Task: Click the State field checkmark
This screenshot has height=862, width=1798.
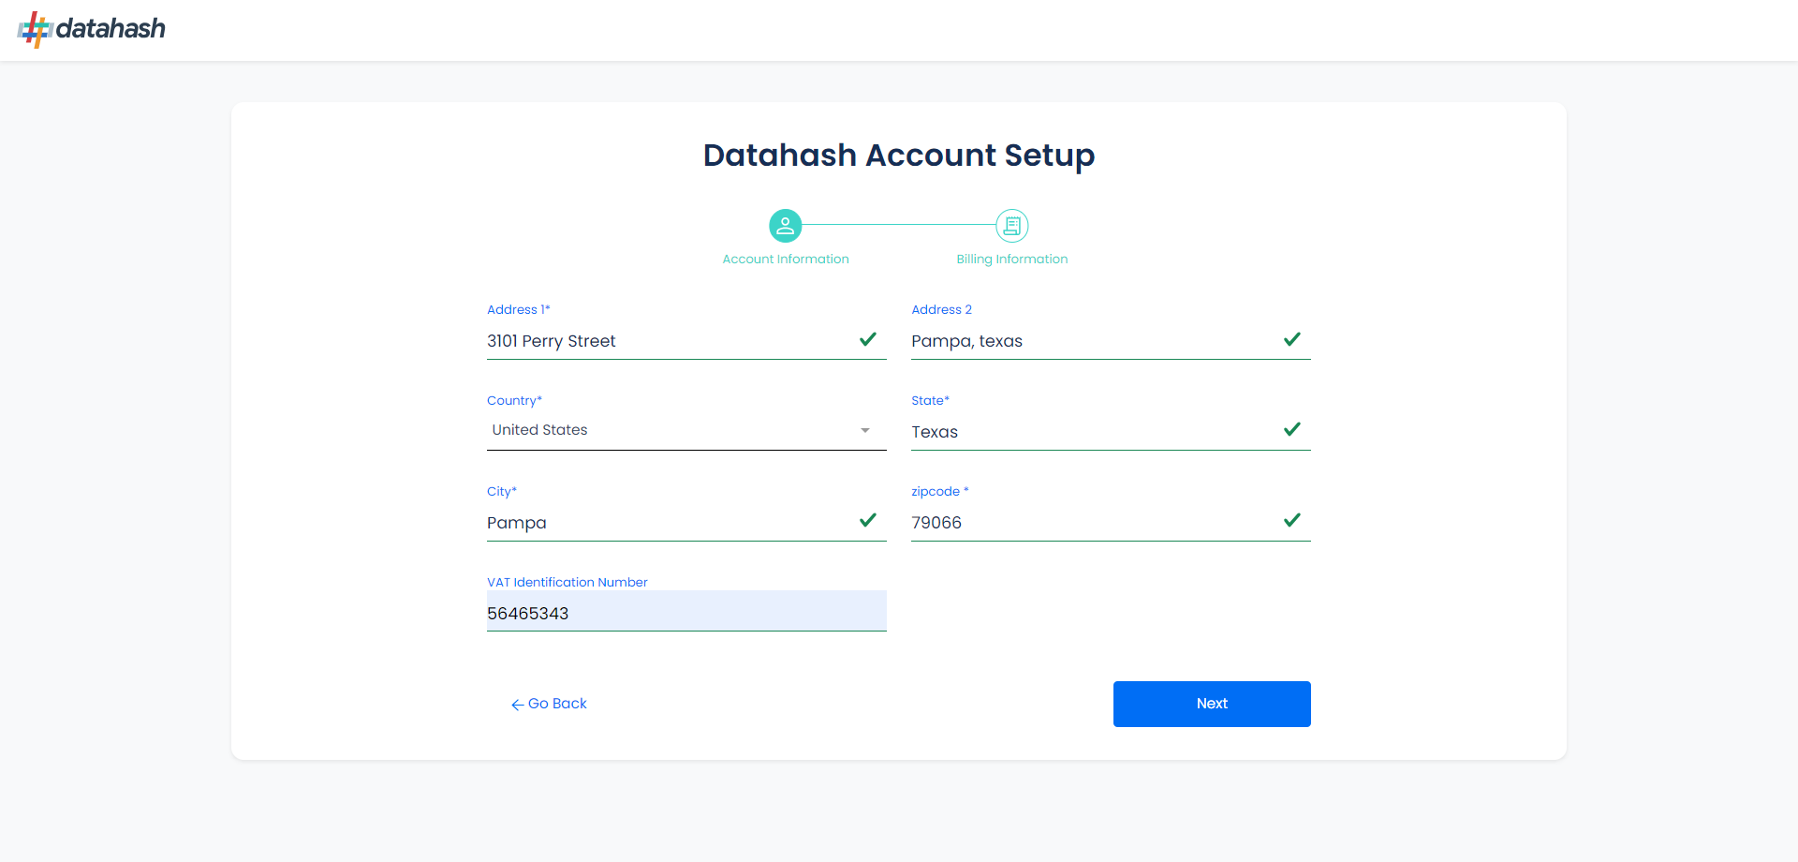Action: [1292, 429]
